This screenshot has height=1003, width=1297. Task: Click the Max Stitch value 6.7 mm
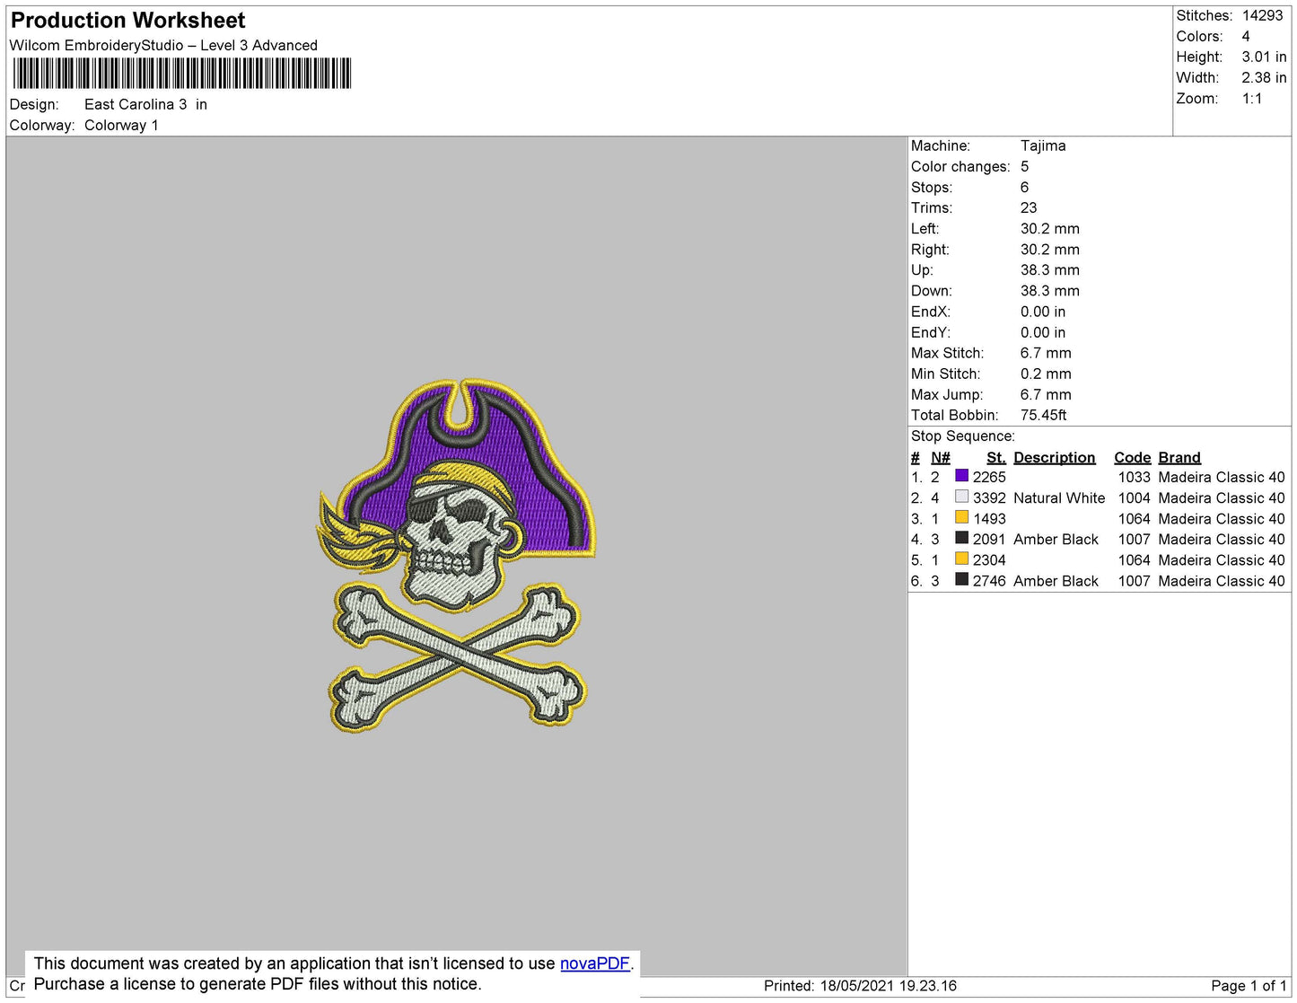[1046, 353]
